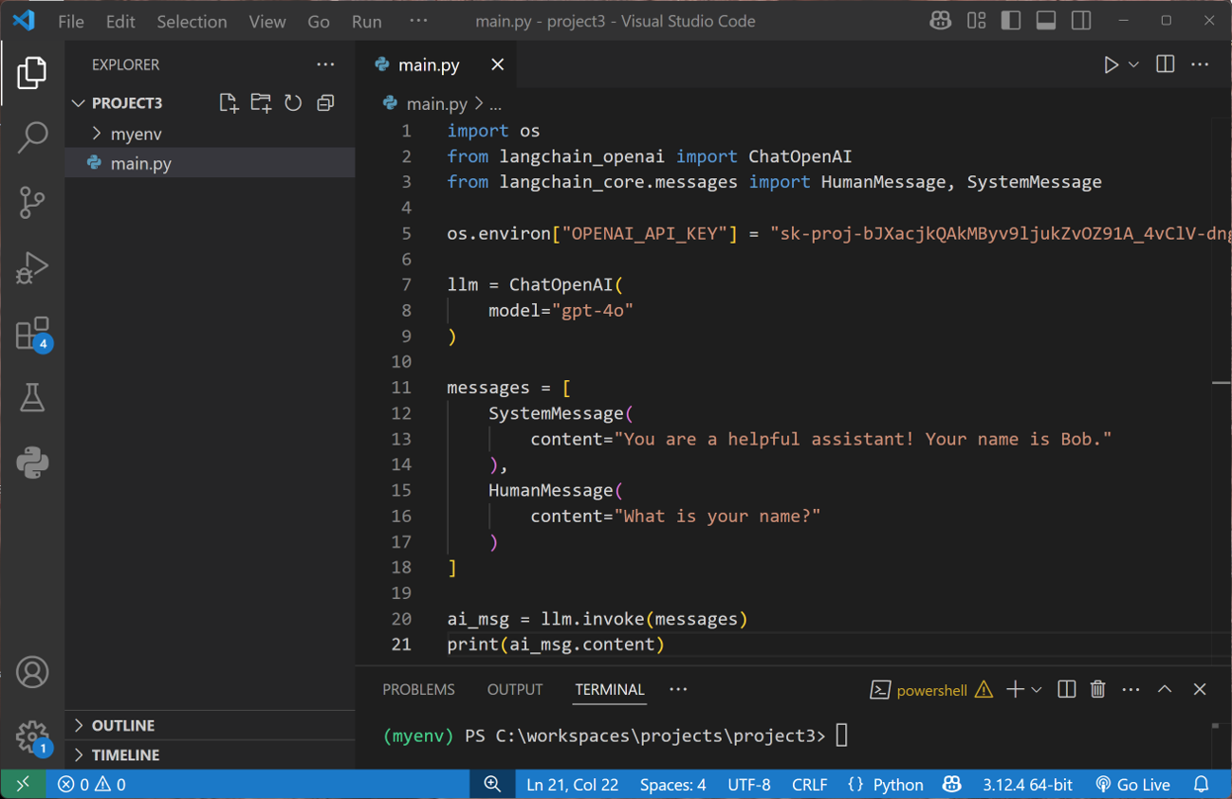Toggle the bottom panel visibility
The height and width of the screenshot is (799, 1232).
click(1046, 21)
